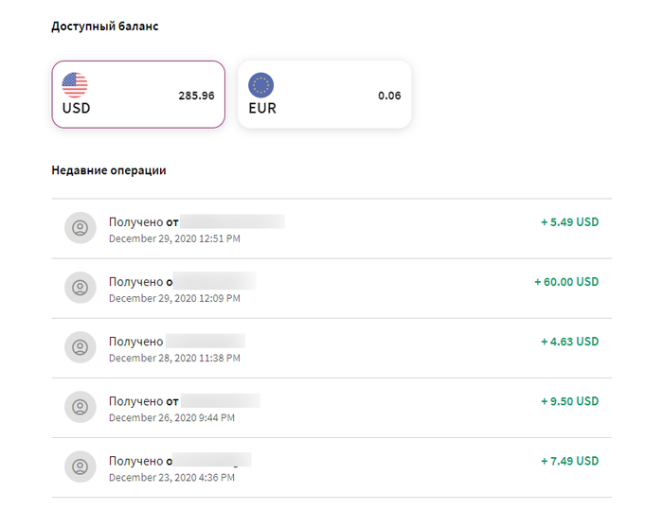Viewport: 663px width, 528px height.
Task: Click avatar icon of the 4.63 USD transaction
Action: coord(81,347)
